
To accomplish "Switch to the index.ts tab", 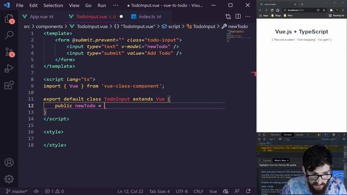I will click(147, 17).
